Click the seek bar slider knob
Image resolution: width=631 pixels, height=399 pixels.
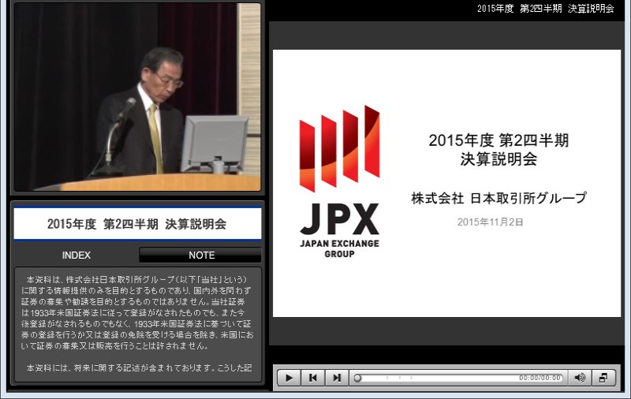[357, 378]
